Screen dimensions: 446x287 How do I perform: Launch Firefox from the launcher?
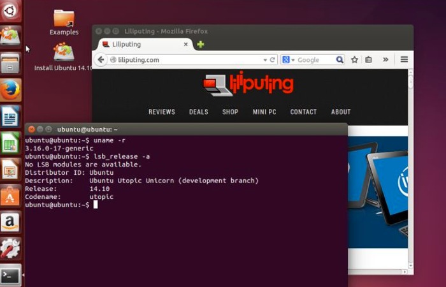11,90
